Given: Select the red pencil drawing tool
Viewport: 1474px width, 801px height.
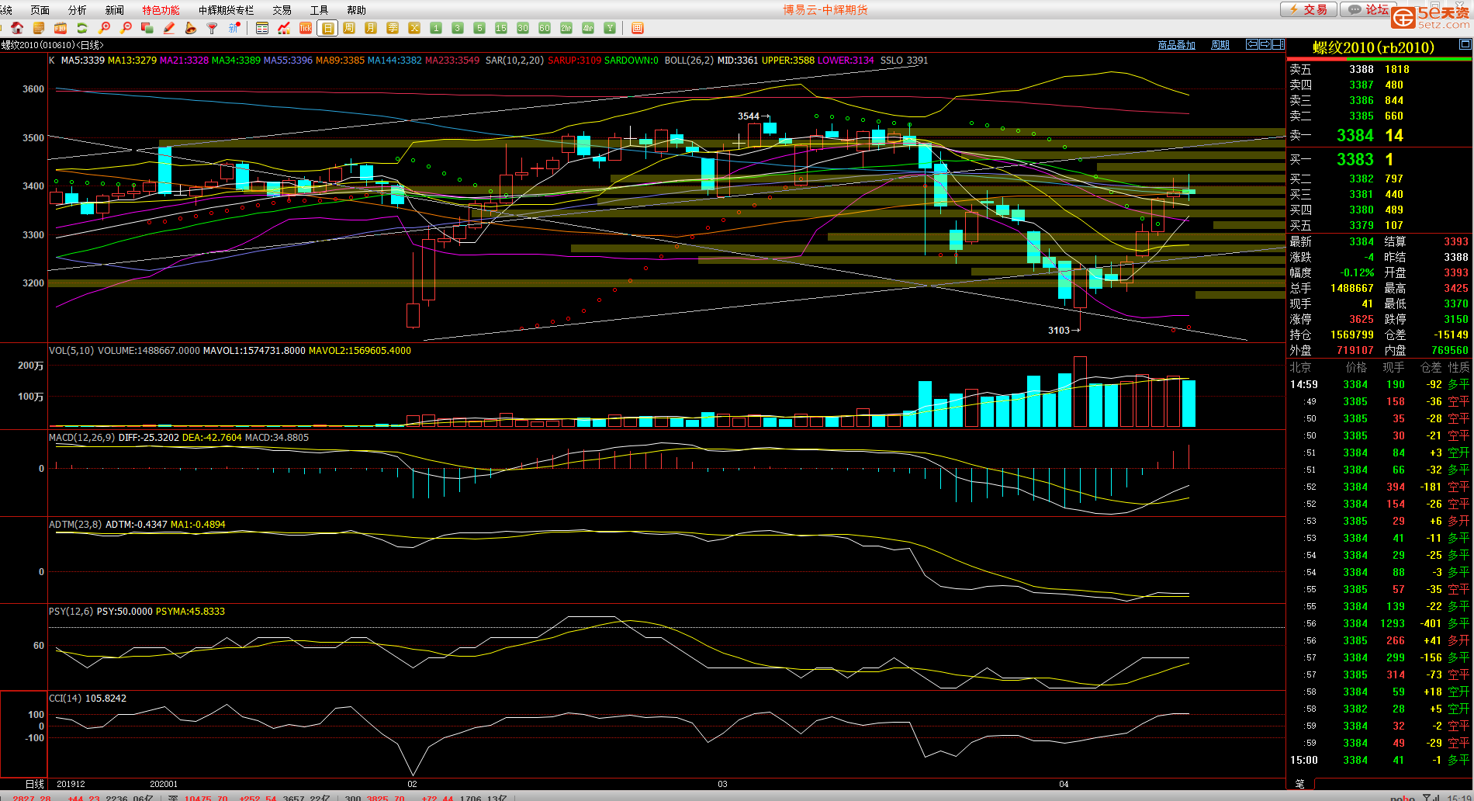Looking at the screenshot, I should (x=168, y=28).
